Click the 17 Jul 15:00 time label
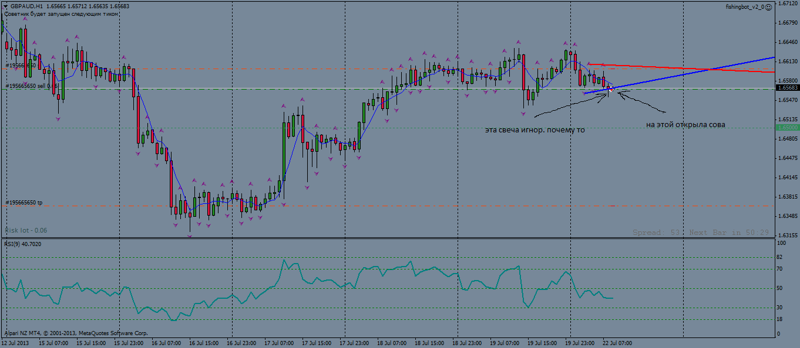 [x=316, y=343]
